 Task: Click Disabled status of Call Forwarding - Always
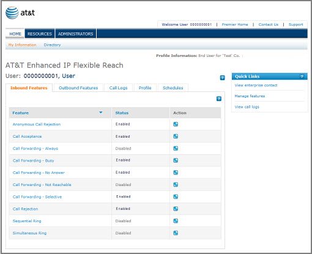tap(123, 149)
